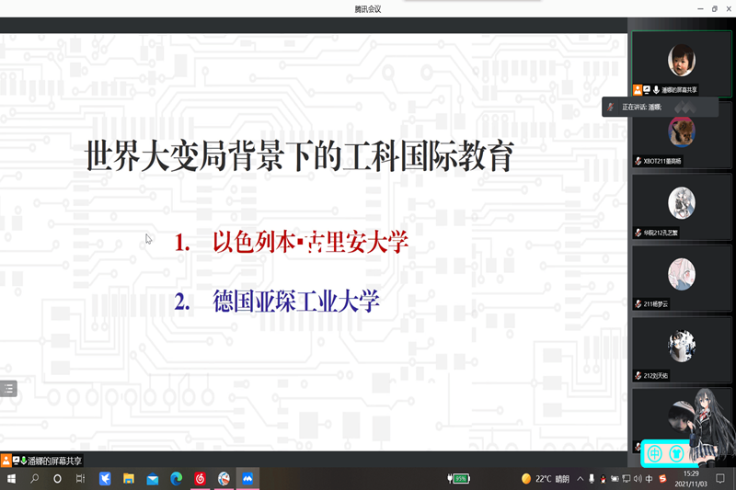Open Windows Start menu

[11, 479]
